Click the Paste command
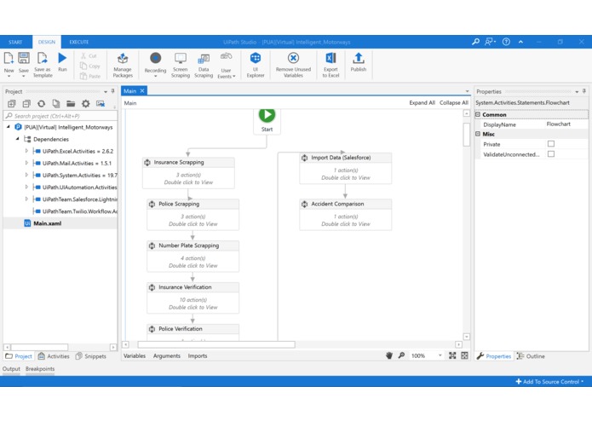Image resolution: width=592 pixels, height=421 pixels. tap(90, 76)
